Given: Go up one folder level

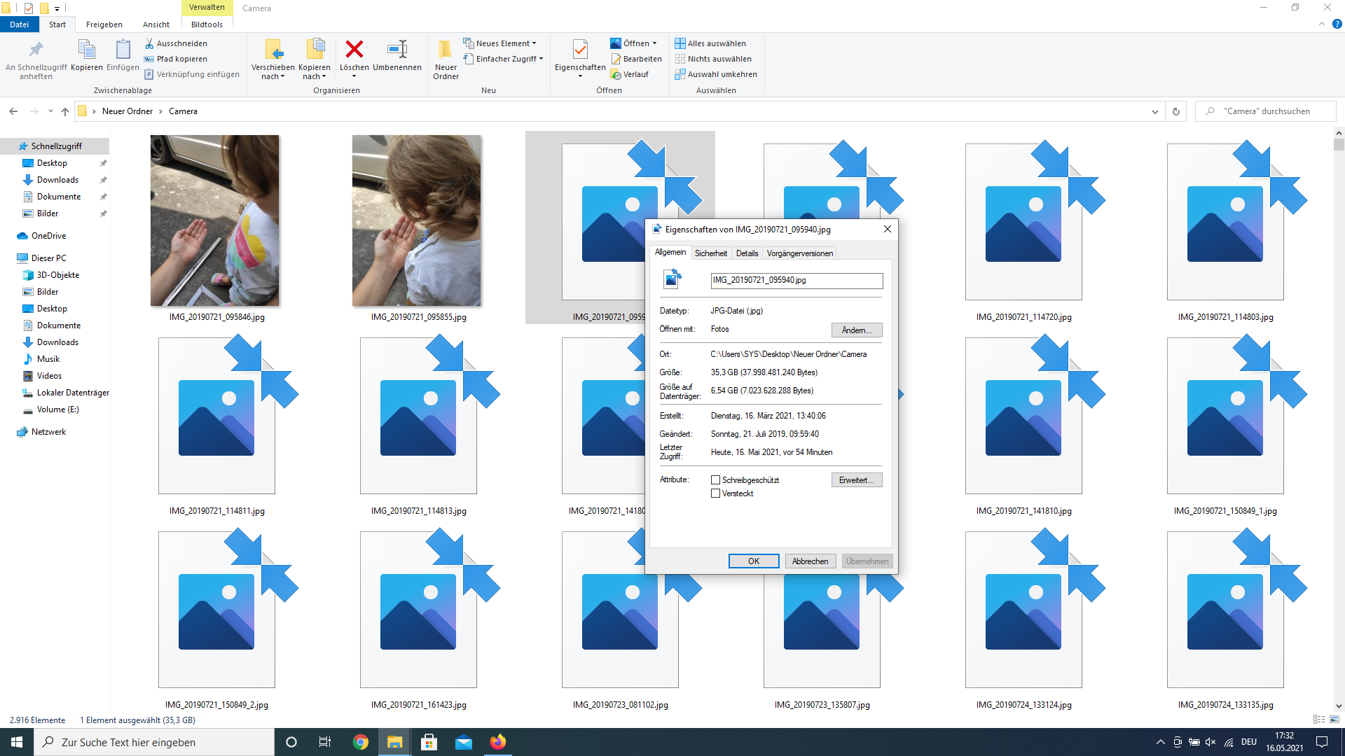Looking at the screenshot, I should (65, 111).
